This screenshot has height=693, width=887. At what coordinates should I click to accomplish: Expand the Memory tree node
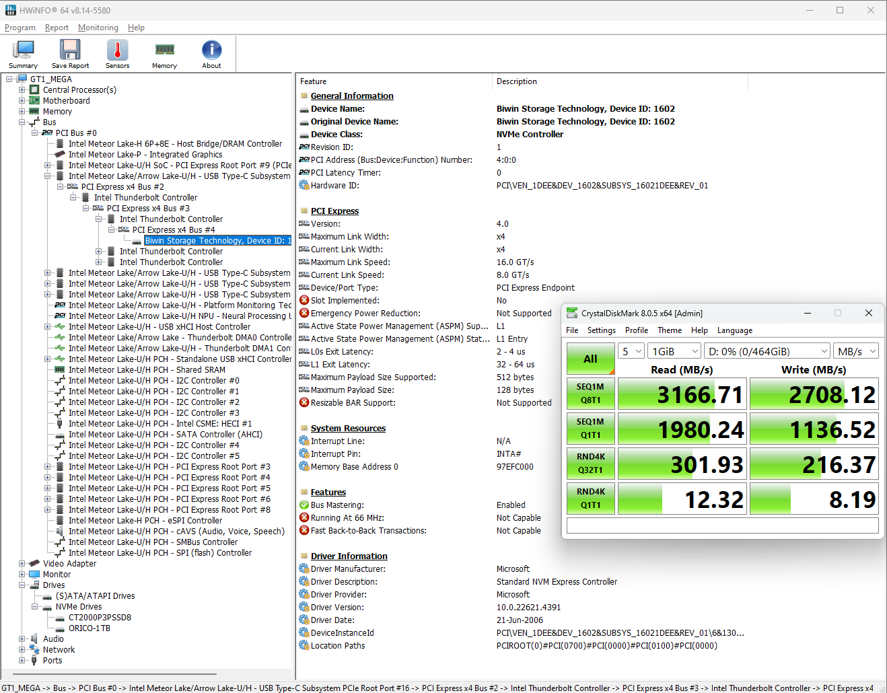[22, 111]
